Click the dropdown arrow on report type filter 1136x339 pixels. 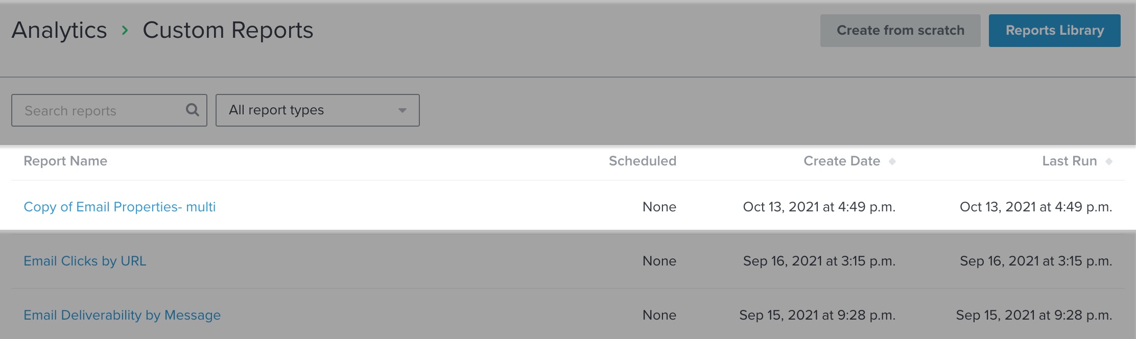click(403, 110)
